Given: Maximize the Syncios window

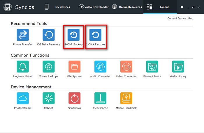Looking at the screenshot, I should (x=193, y=8).
